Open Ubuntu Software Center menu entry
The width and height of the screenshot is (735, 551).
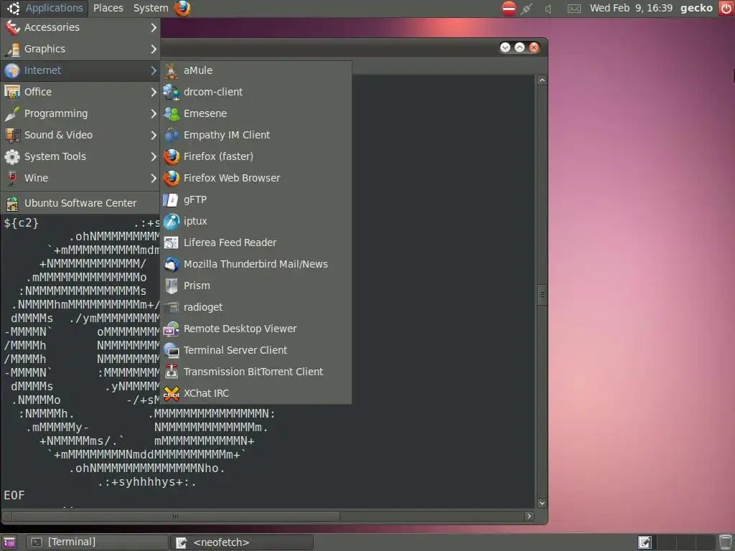coord(80,203)
